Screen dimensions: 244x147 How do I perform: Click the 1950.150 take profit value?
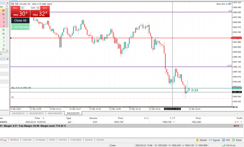(x=167, y=122)
